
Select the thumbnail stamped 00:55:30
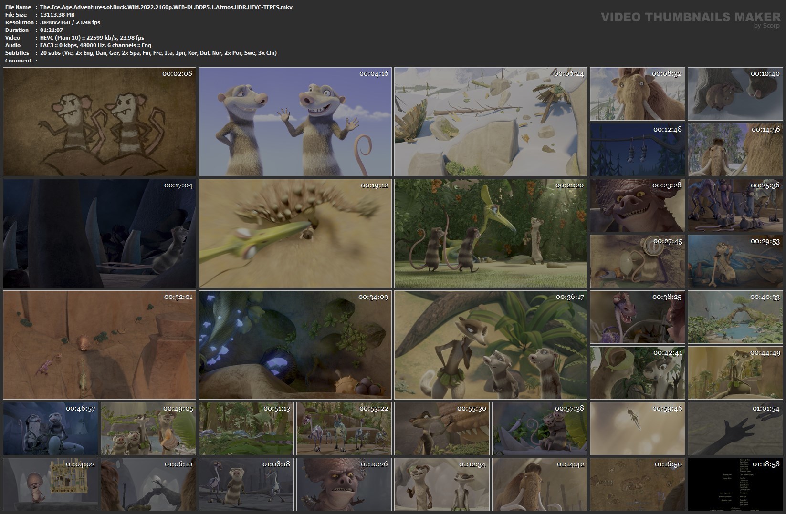point(442,429)
